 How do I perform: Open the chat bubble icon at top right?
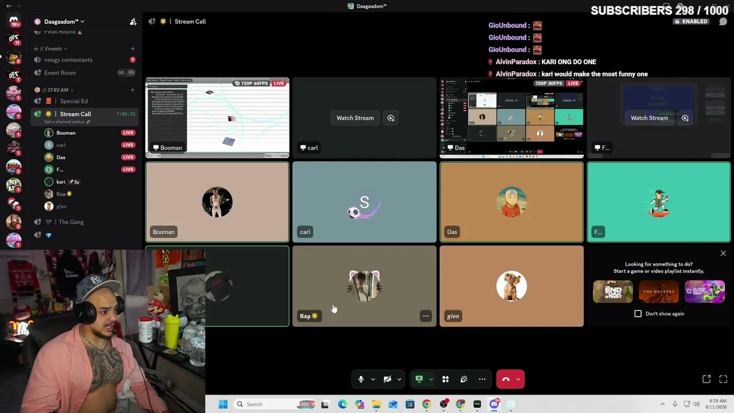point(723,22)
